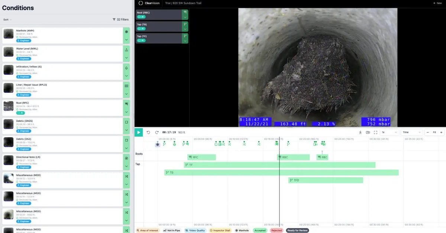Expand the Liner / Repair Issue card chevron
Image resolution: width=446 pixels, height=233 pixels.
[x=126, y=94]
